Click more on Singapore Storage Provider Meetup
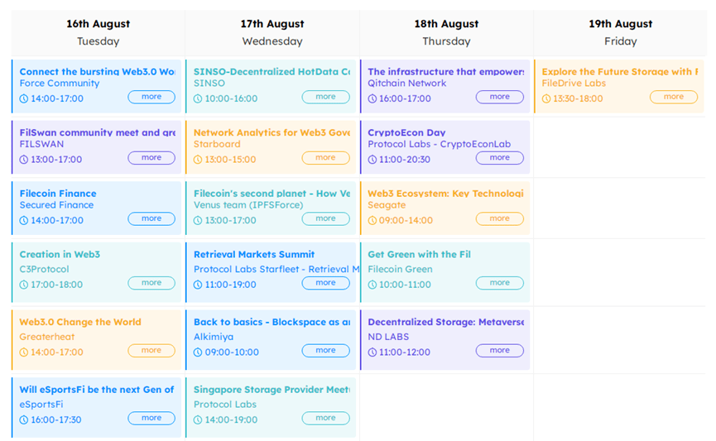The width and height of the screenshot is (716, 441). (x=325, y=419)
